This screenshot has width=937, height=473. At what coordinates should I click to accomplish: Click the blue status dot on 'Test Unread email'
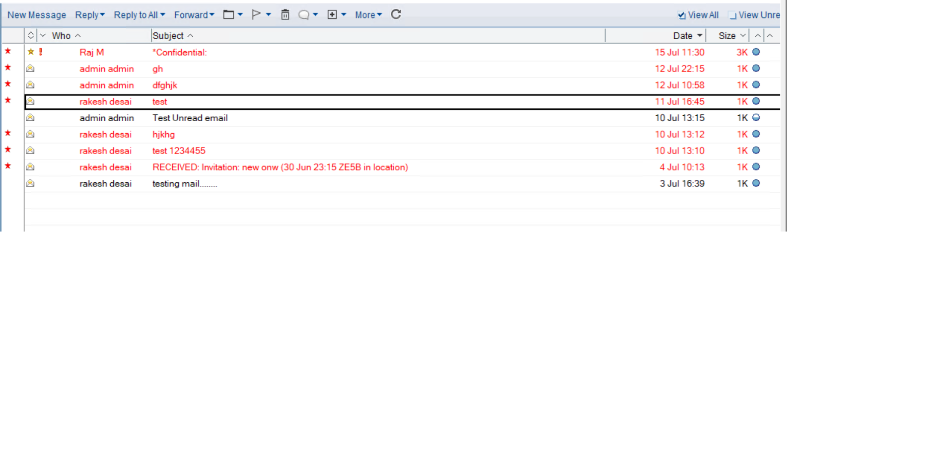click(x=756, y=118)
